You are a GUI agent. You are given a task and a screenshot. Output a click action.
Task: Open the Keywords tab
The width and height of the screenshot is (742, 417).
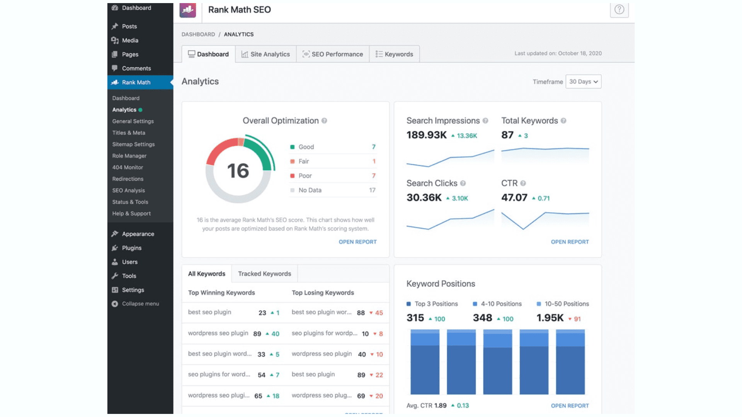pos(394,54)
